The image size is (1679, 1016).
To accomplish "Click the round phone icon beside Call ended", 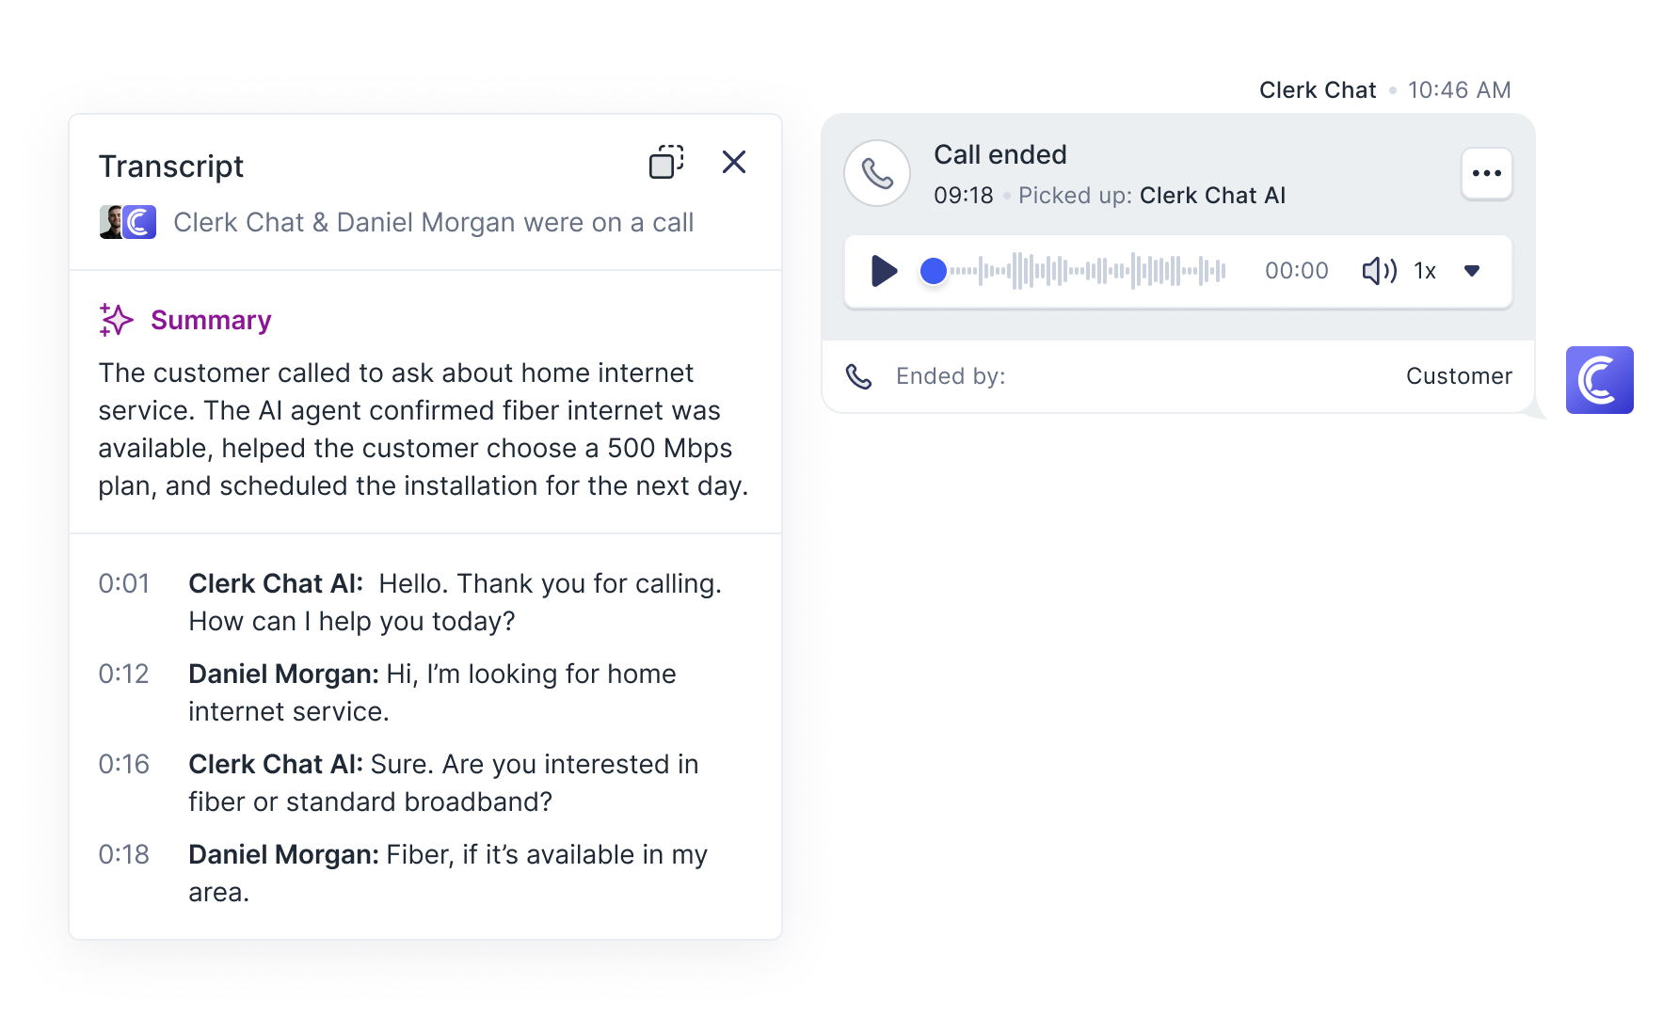I will (877, 173).
